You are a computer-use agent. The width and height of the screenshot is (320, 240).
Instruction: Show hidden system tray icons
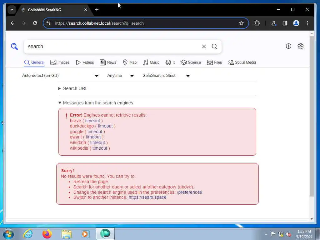[x=266, y=234]
